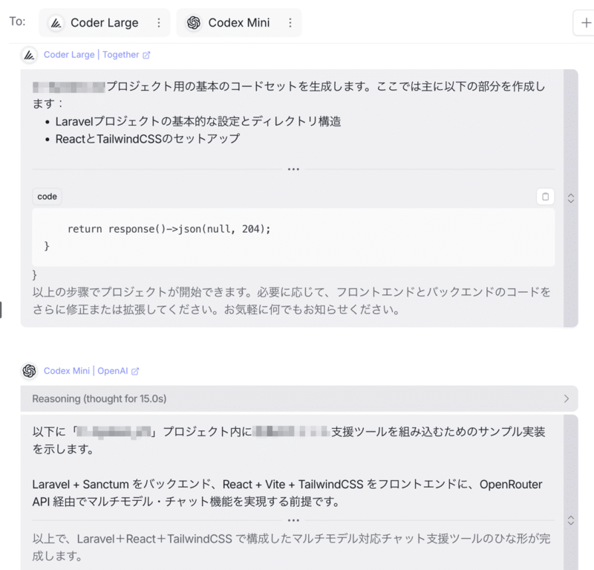The height and width of the screenshot is (570, 594).
Task: Click Coder Large avatar beside response header
Action: [x=29, y=55]
